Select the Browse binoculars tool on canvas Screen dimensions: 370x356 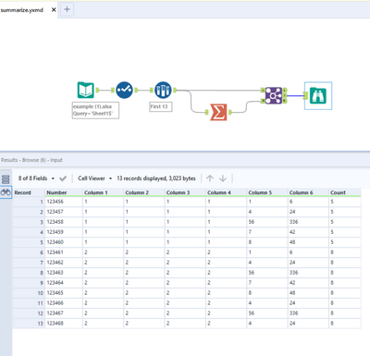point(318,95)
